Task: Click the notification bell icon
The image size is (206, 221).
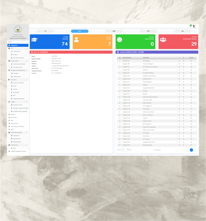Action: click(190, 26)
